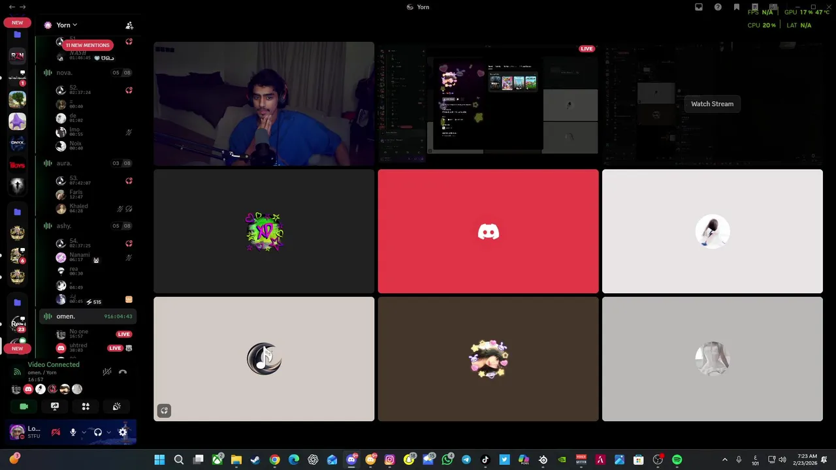Open Steam from the taskbar

[255, 460]
